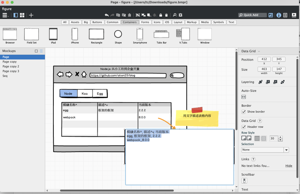The width and height of the screenshot is (300, 194).
Task: Click the Hide link under Links
Action: click(x=288, y=166)
